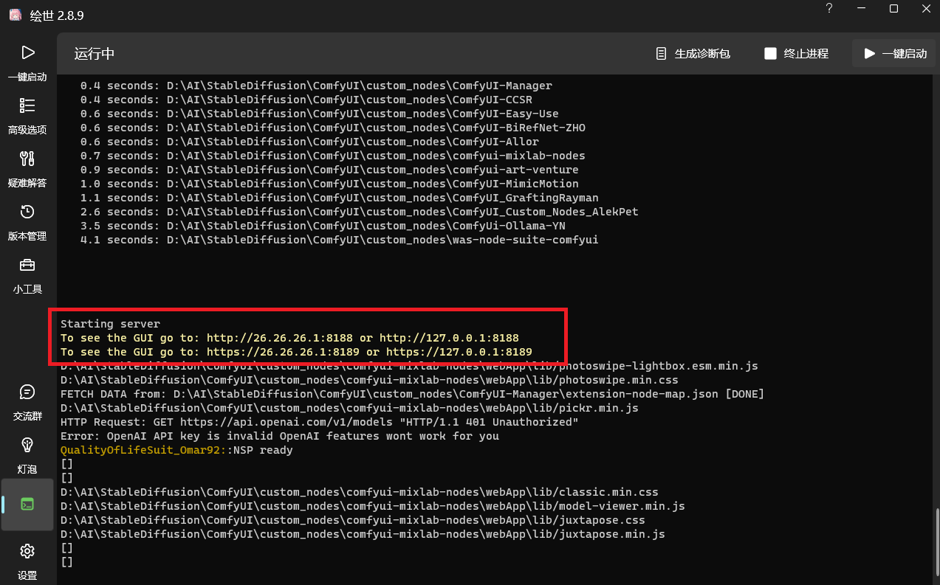Click the FETCH DATA extension-node-map.json line
The image size is (940, 585).
(412, 394)
